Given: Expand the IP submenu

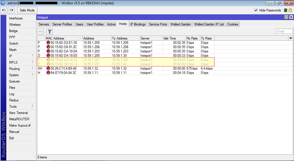Looking at the screenshot, I should click(21, 56).
